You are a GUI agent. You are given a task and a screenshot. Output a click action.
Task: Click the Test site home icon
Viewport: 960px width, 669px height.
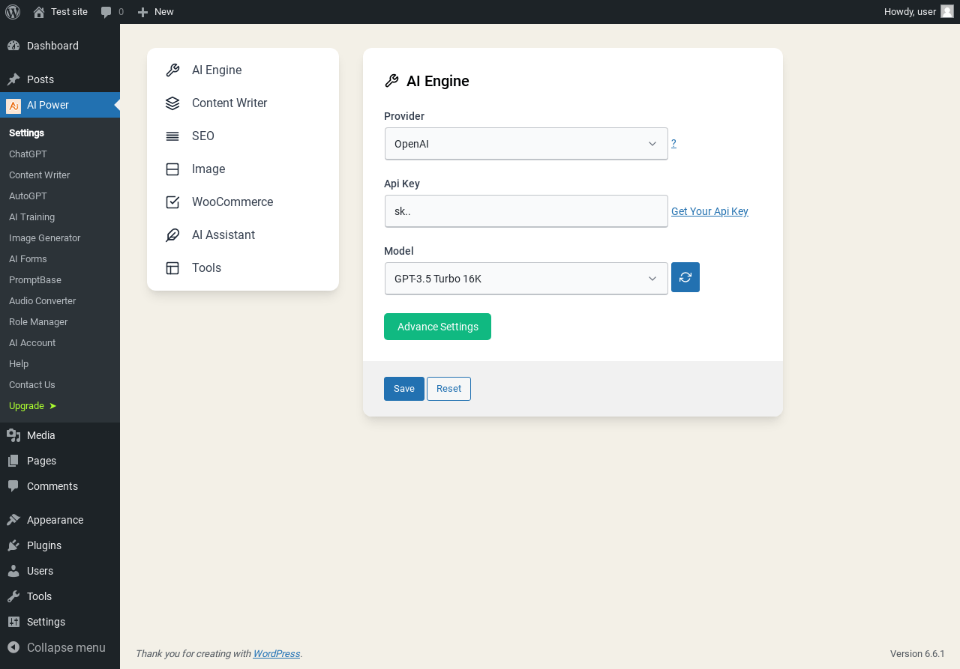[39, 12]
